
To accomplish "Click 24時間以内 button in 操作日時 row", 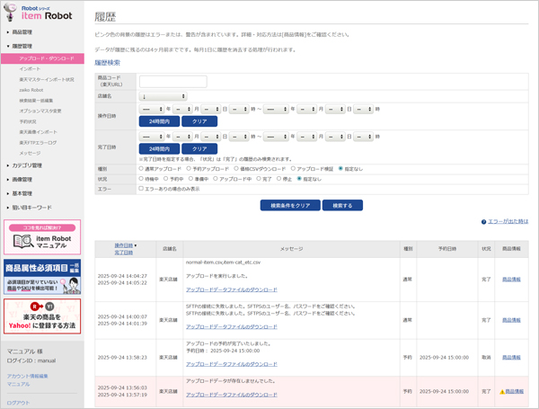I will [159, 121].
